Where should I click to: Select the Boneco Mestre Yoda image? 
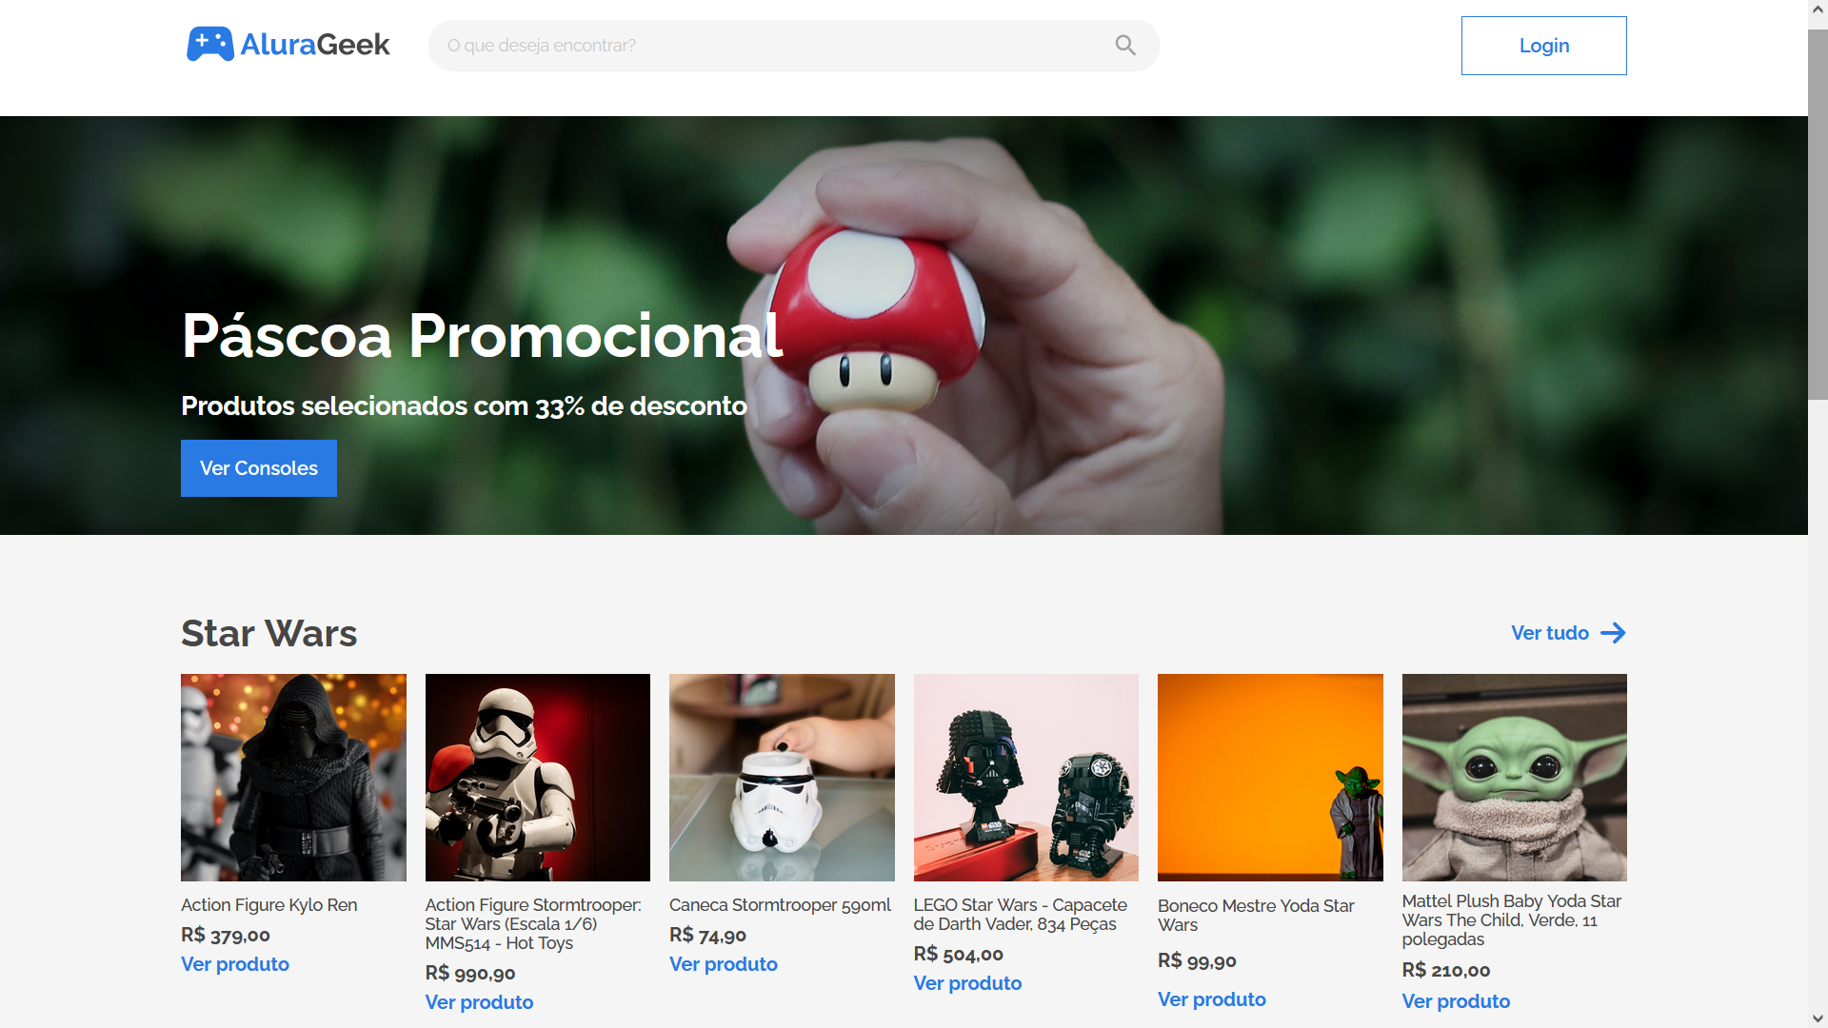point(1270,778)
